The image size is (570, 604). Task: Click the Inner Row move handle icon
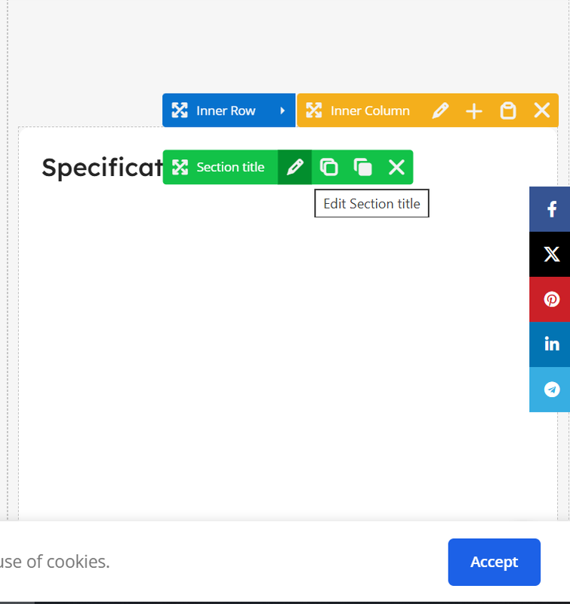[180, 110]
